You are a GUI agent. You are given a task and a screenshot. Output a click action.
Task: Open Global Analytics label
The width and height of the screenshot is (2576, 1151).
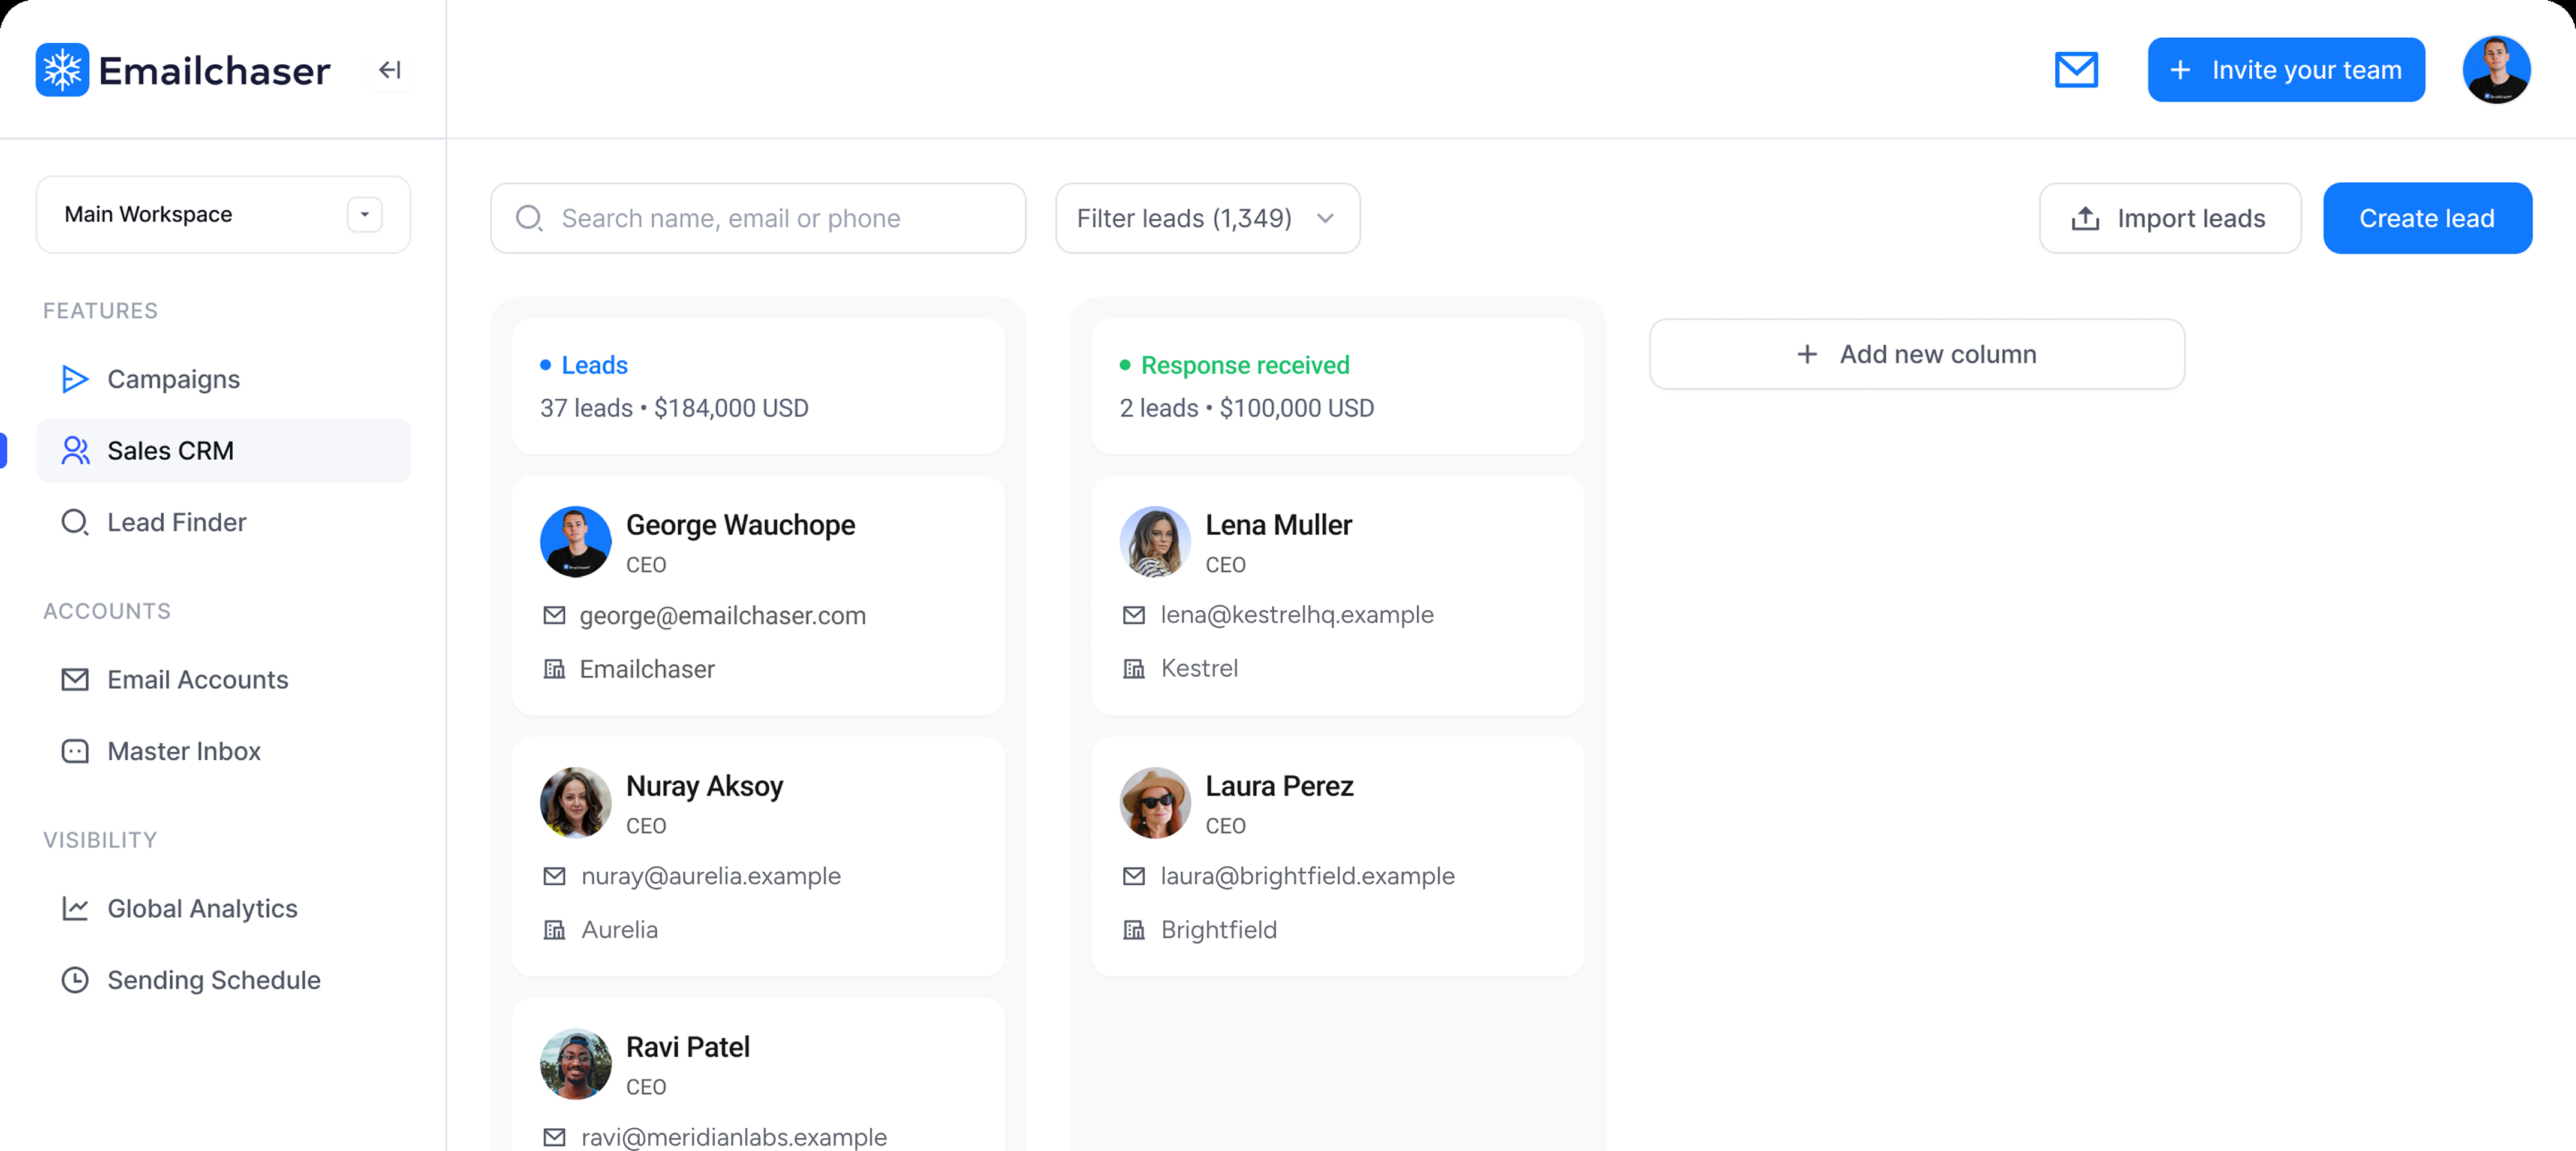[x=202, y=908]
